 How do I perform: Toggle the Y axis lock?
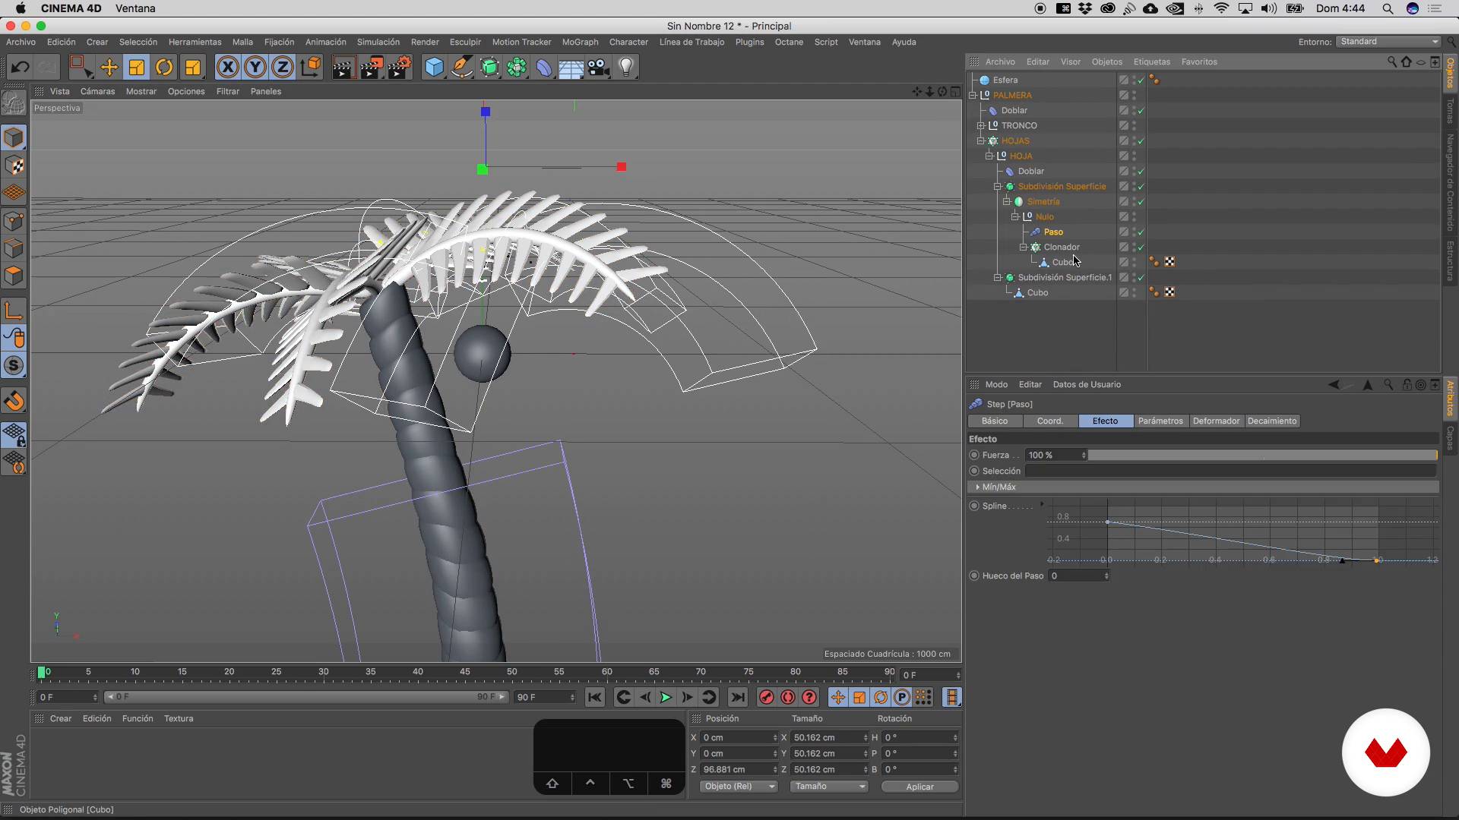[255, 68]
